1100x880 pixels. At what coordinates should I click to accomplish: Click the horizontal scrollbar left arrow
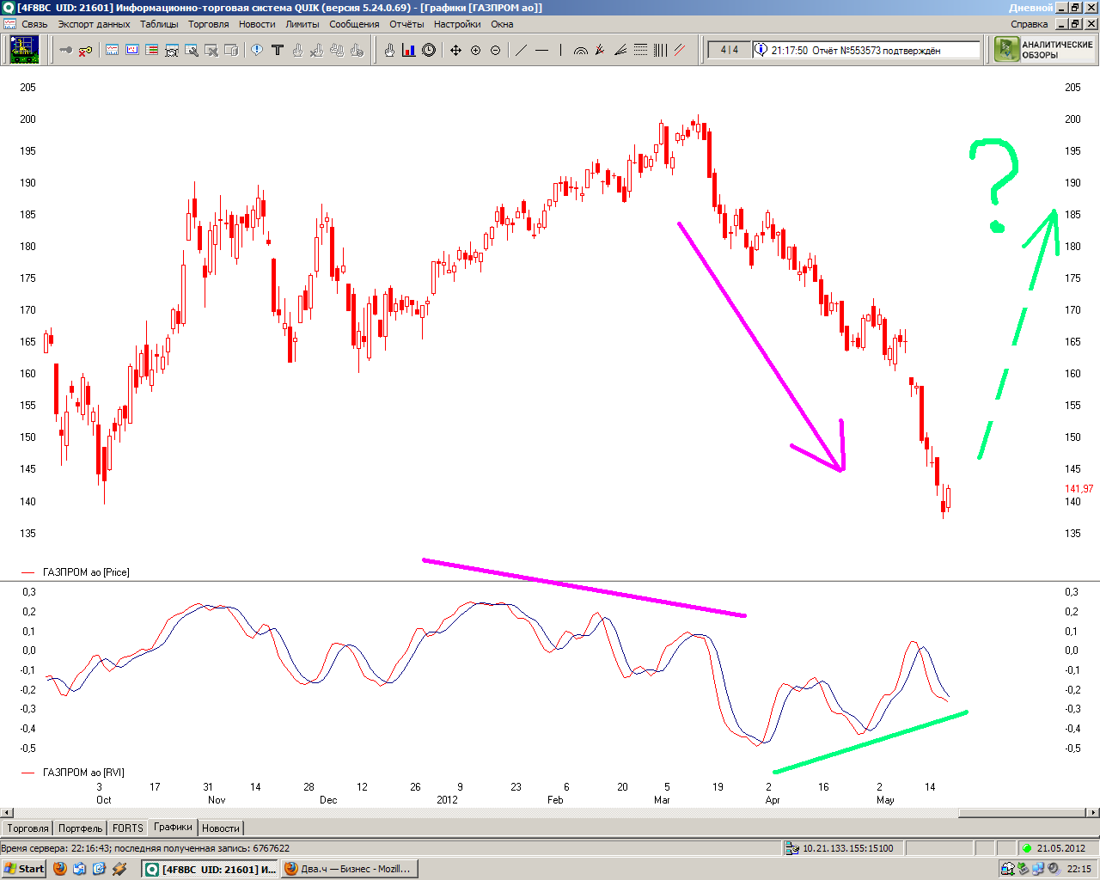click(7, 812)
